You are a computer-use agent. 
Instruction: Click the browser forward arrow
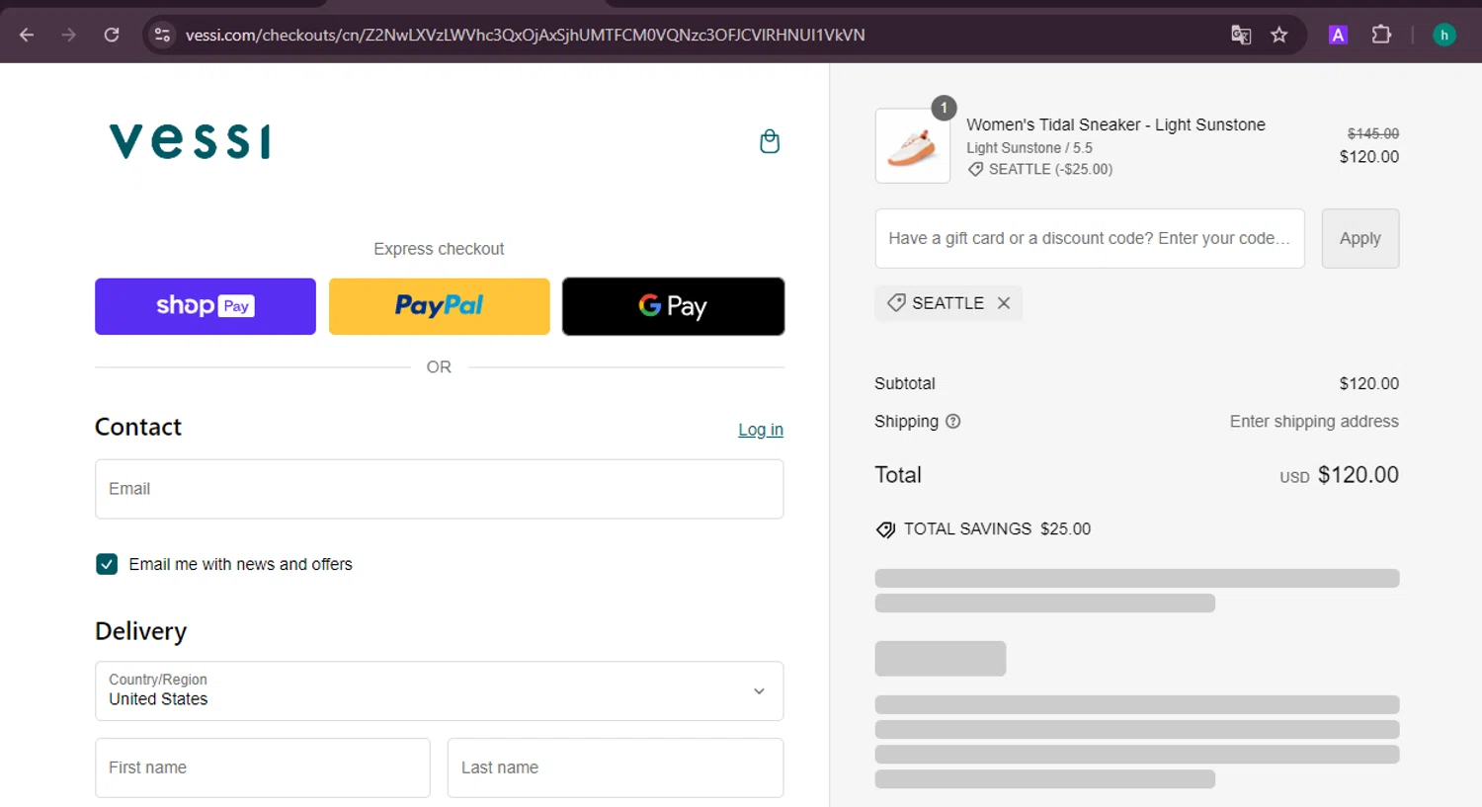tap(68, 35)
